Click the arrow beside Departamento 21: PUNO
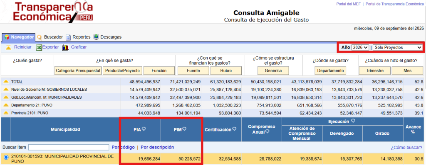 6,105
